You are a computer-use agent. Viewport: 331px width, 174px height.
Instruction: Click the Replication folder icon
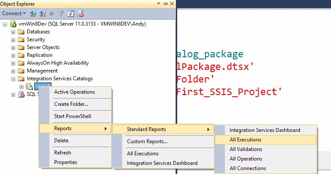point(21,56)
